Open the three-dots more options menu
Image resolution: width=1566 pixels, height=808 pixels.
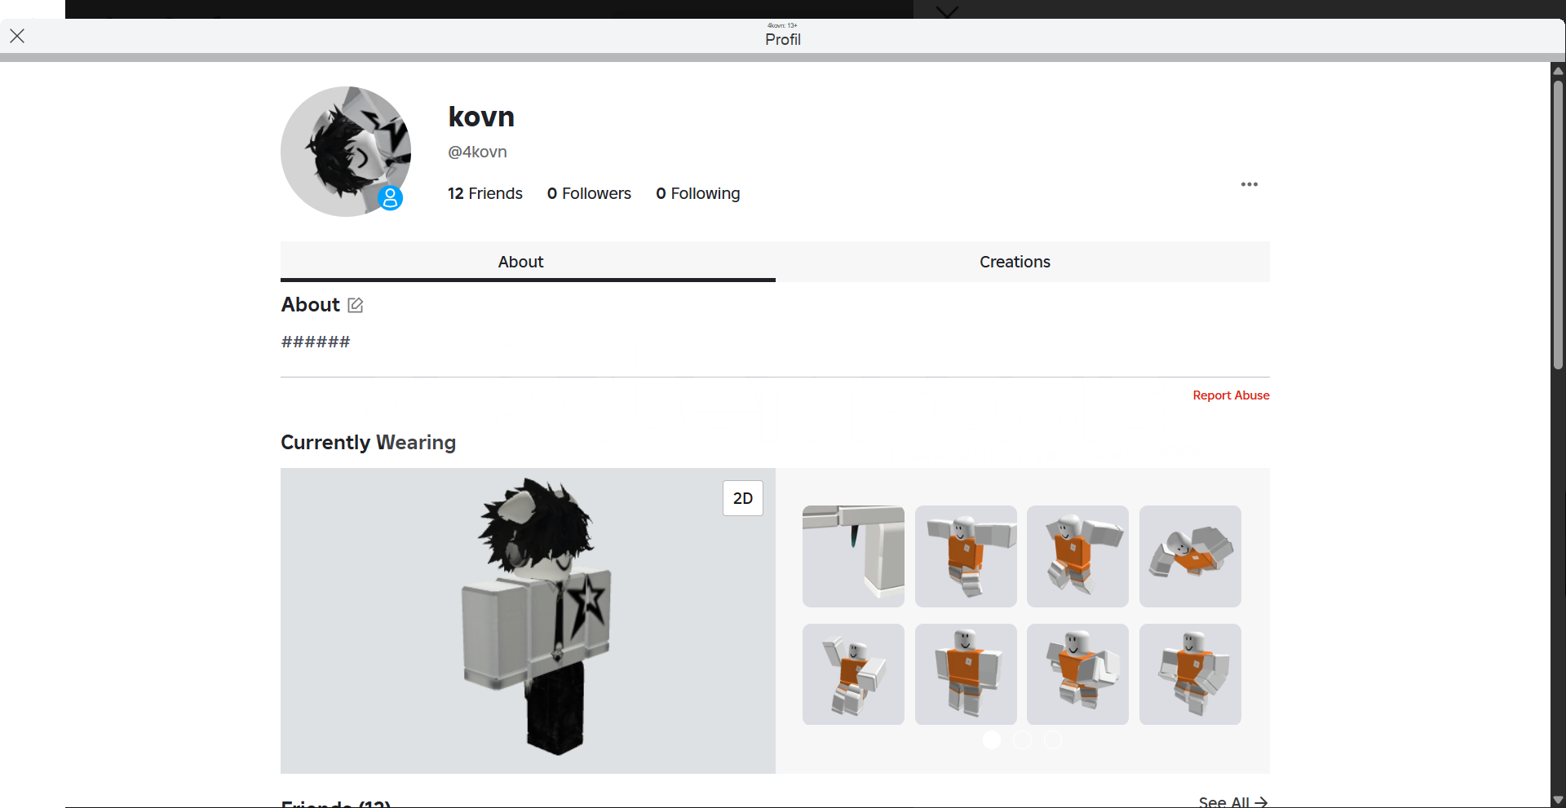coord(1249,184)
